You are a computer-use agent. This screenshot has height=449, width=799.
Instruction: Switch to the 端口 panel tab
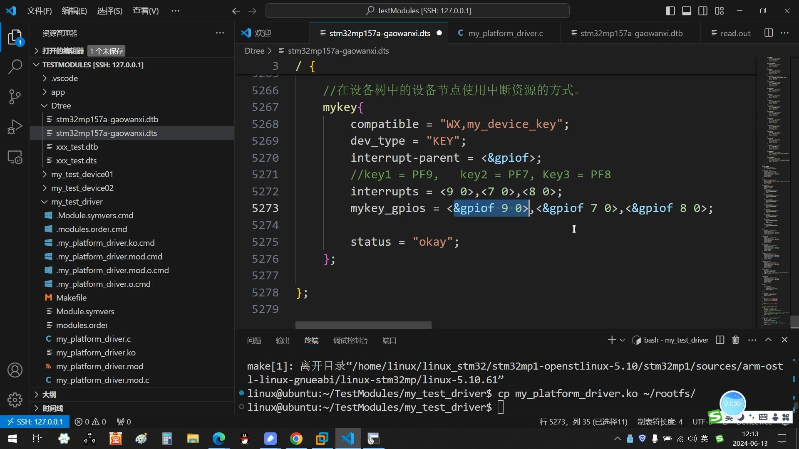[x=389, y=340]
